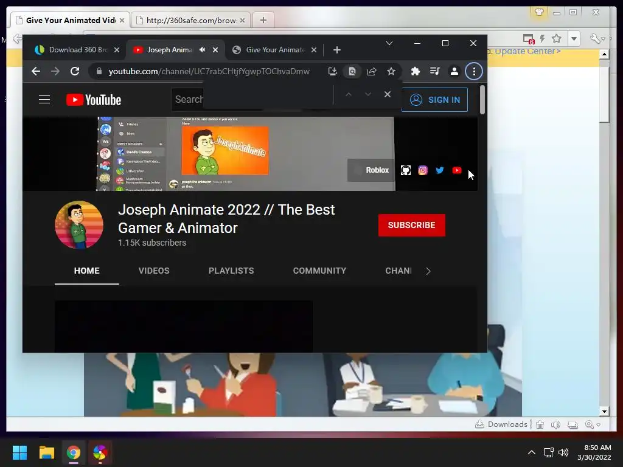Click the grayed forward arrow in Chrome

click(x=55, y=72)
